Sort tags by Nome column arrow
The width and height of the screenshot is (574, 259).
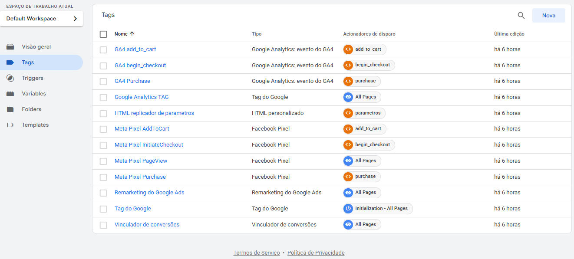tap(132, 34)
